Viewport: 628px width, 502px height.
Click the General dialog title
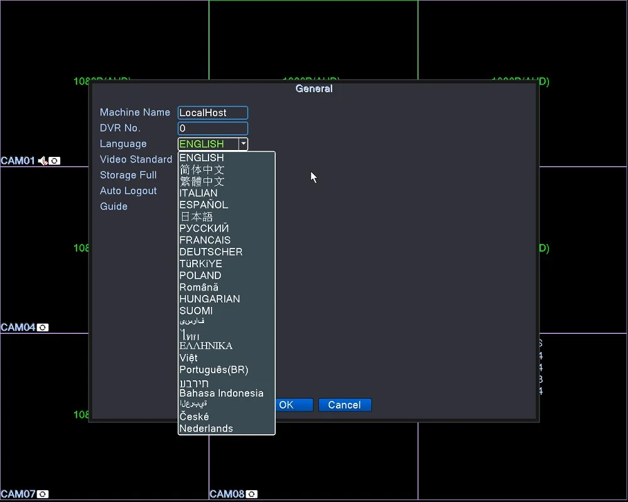(x=314, y=88)
